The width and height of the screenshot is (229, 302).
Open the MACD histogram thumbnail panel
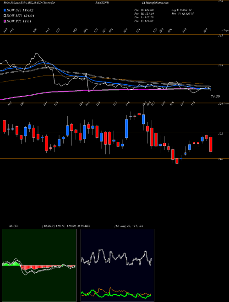click(x=39, y=265)
